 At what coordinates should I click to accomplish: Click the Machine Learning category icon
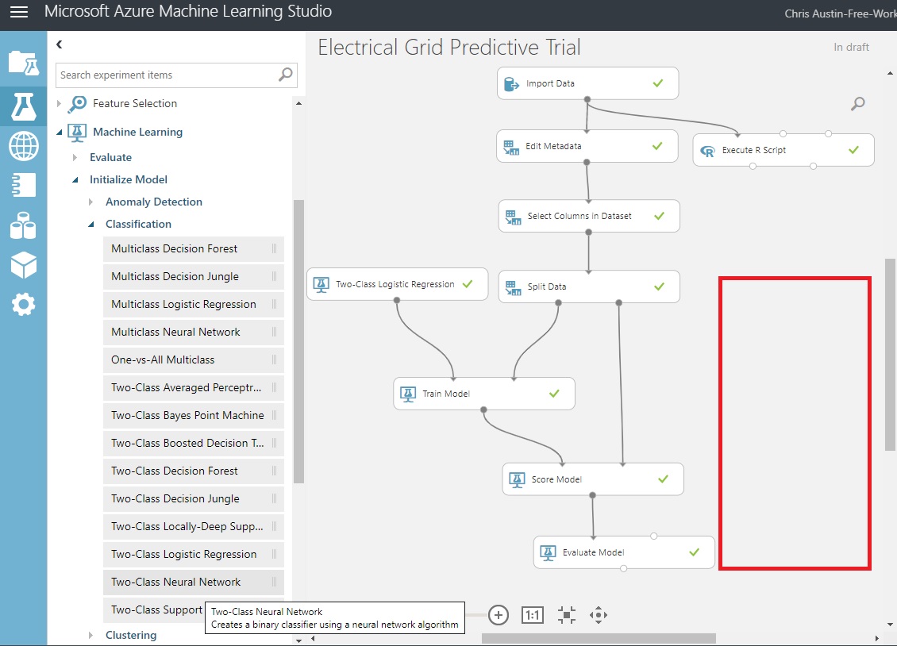(77, 132)
